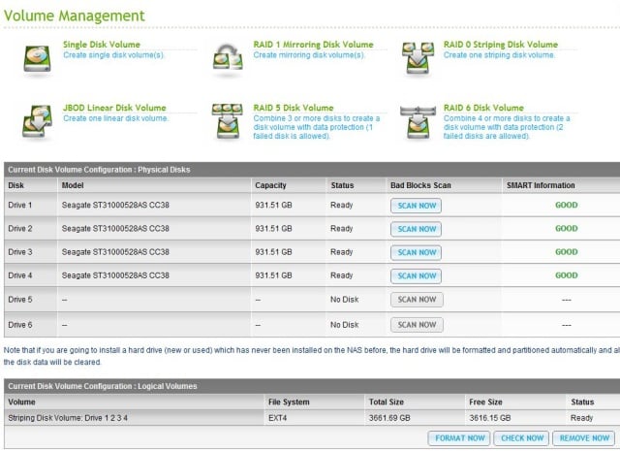
Task: Select Drive 2 row label
Action: [20, 229]
